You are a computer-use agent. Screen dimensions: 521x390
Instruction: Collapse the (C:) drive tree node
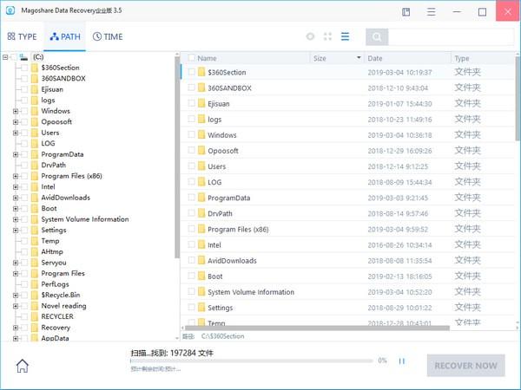(x=5, y=57)
